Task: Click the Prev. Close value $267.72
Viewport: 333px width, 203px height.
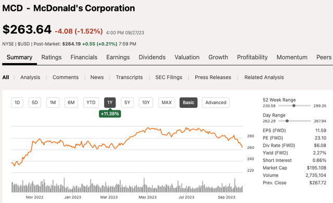Action: tap(318, 183)
